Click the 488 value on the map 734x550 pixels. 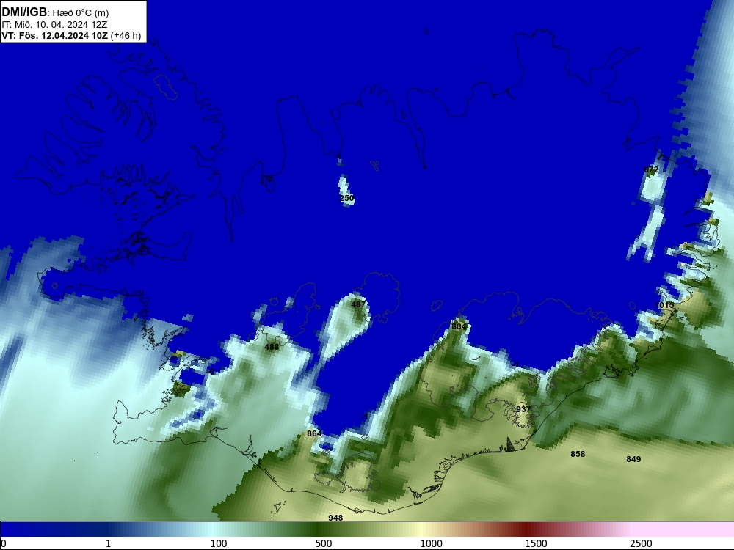click(272, 347)
